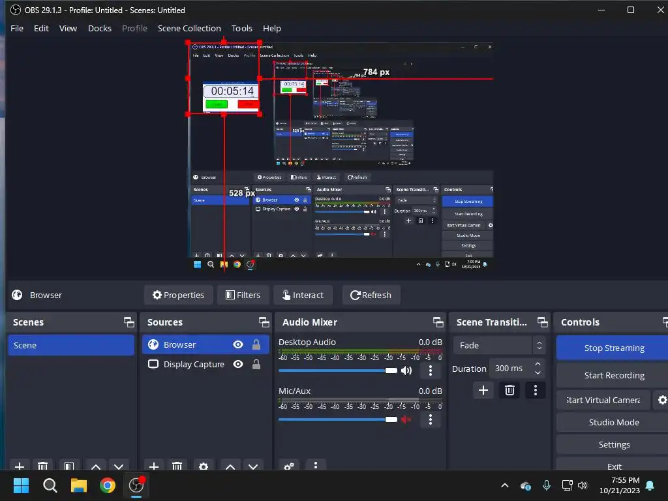Viewport: 668px width, 501px height.
Task: Select the Scene item in Scenes list
Action: [x=70, y=345]
